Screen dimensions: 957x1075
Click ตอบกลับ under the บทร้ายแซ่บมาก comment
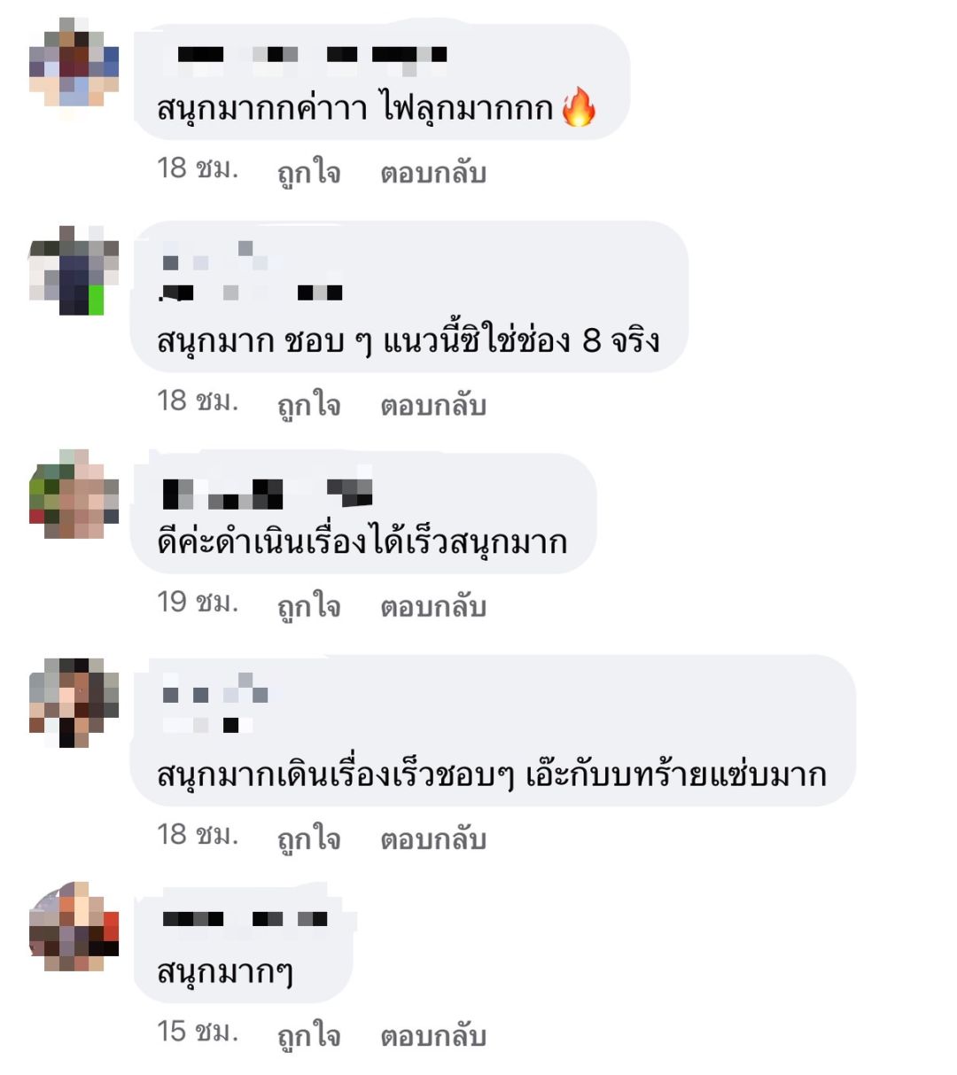coord(433,838)
